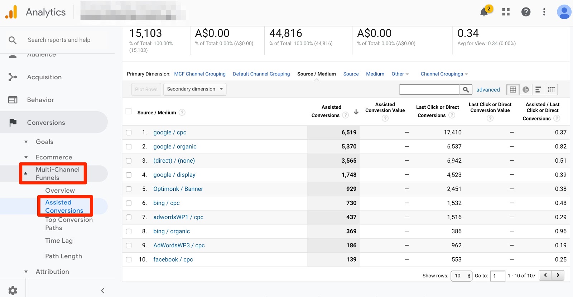Switch to comparison view icon
Image resolution: width=573 pixels, height=297 pixels.
551,90
